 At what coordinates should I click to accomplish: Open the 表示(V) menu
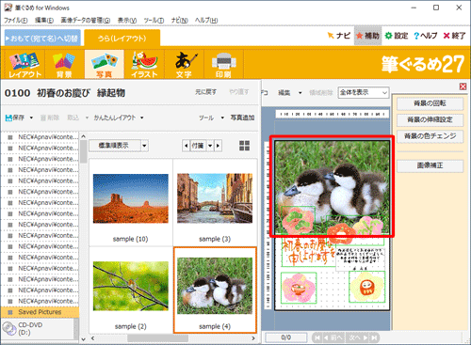click(x=127, y=21)
